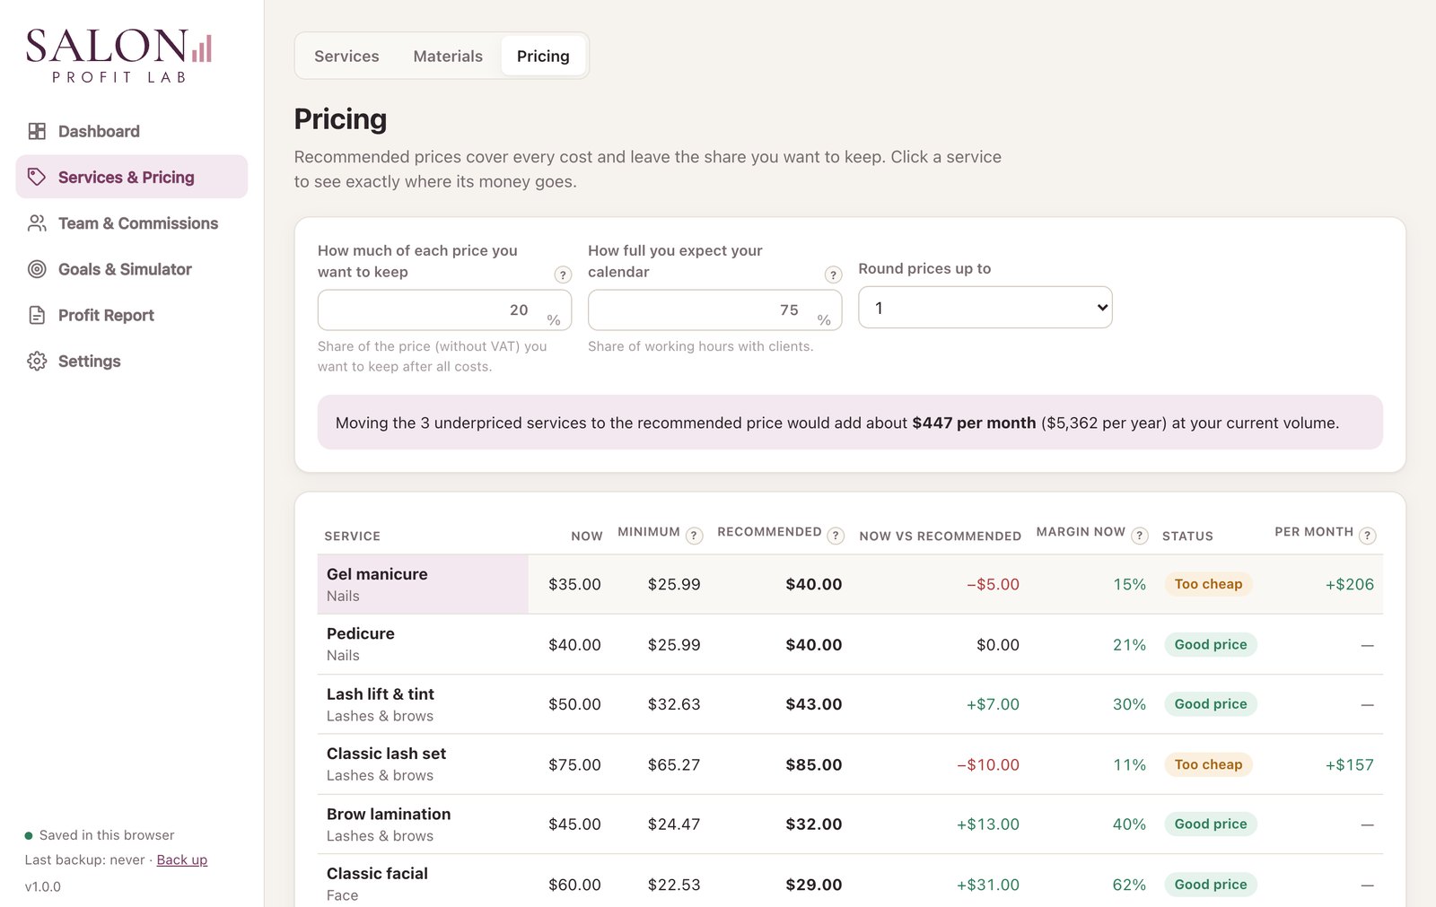This screenshot has height=907, width=1436.
Task: Show help for Per Month column
Action: tap(1367, 536)
